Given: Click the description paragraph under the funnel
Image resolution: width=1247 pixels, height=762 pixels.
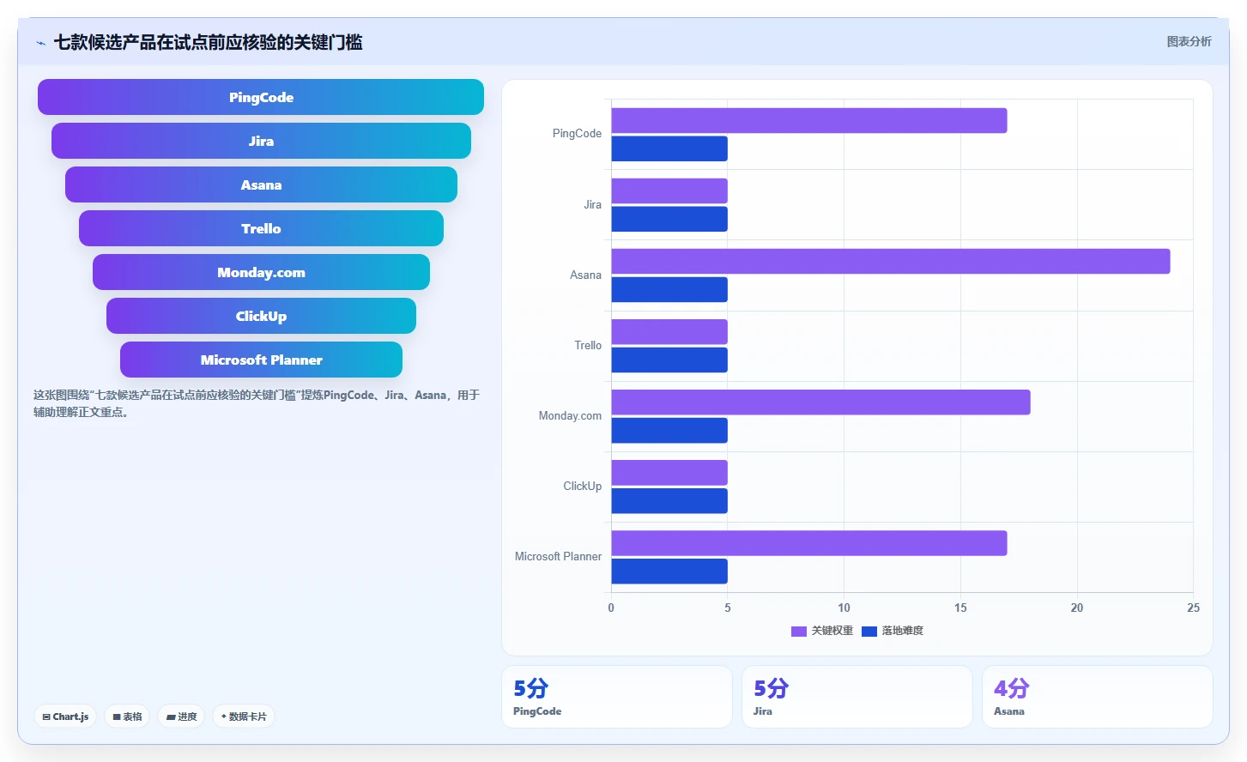Looking at the screenshot, I should click(x=257, y=403).
